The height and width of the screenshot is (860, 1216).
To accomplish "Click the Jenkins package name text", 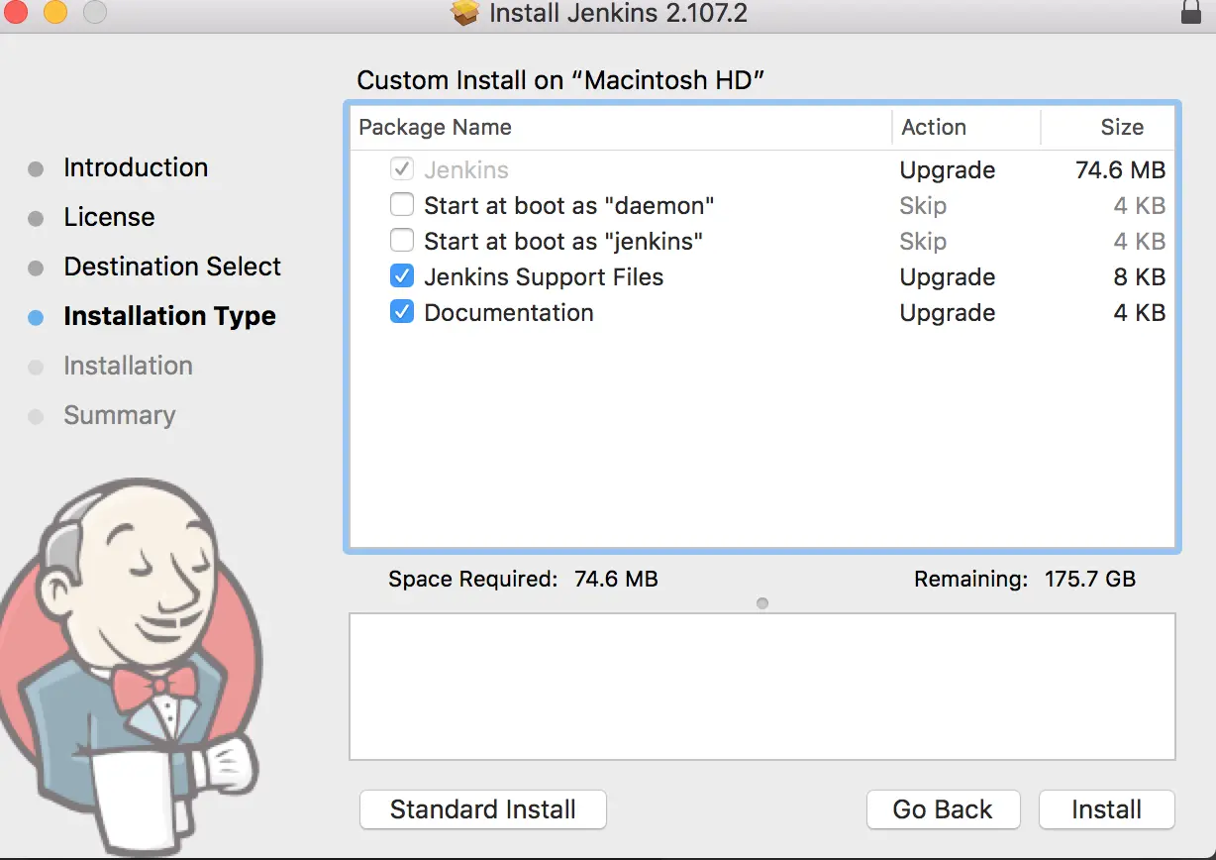I will coord(466,170).
